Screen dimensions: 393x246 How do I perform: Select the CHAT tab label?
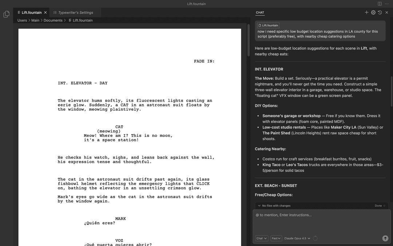tap(259, 12)
